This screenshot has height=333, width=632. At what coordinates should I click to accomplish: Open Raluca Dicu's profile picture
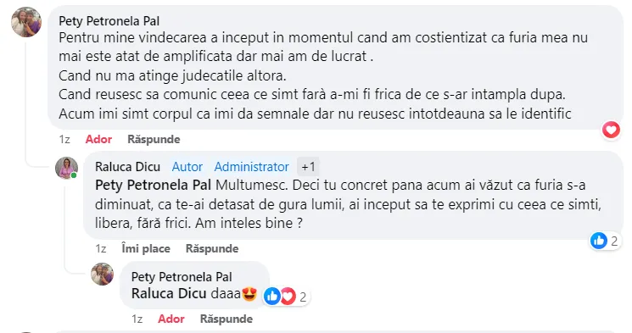pos(66,168)
